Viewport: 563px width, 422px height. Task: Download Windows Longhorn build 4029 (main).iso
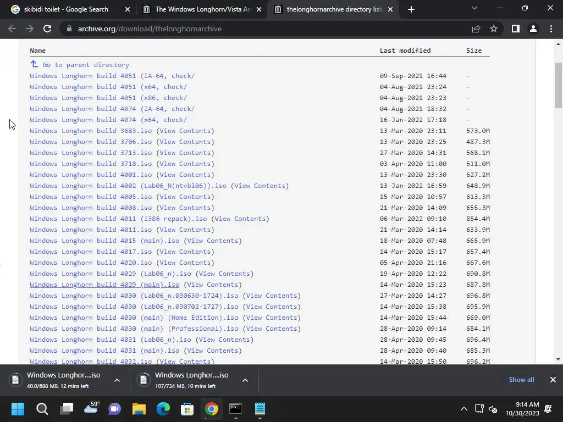(x=104, y=285)
